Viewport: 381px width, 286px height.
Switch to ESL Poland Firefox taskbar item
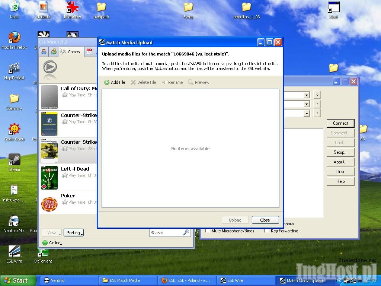pyautogui.click(x=187, y=280)
